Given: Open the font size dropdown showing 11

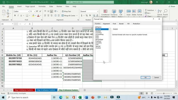Looking at the screenshot, I should tap(34, 11).
